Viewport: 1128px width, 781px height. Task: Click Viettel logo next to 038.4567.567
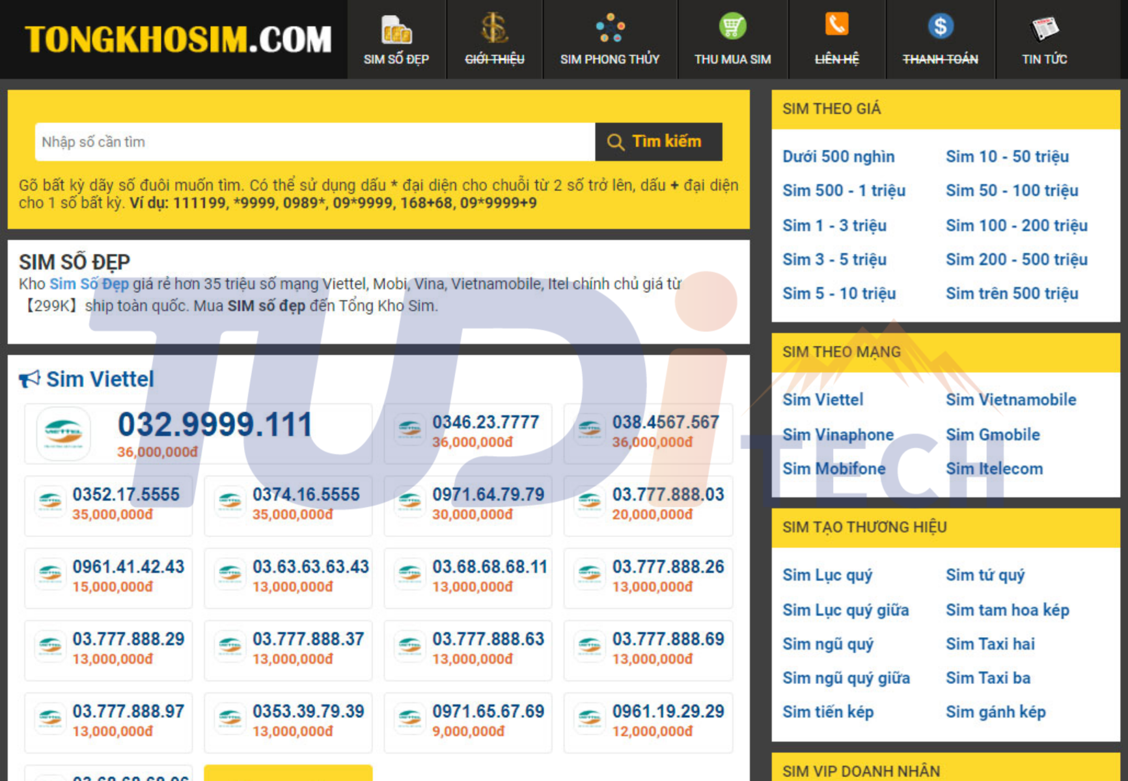pyautogui.click(x=589, y=429)
